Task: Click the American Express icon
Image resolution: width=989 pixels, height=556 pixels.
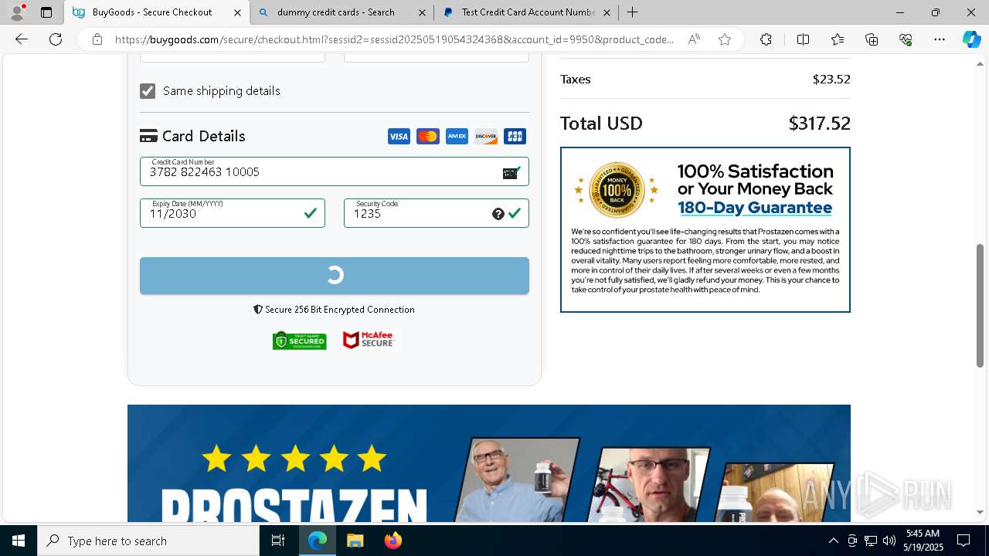Action: point(457,137)
